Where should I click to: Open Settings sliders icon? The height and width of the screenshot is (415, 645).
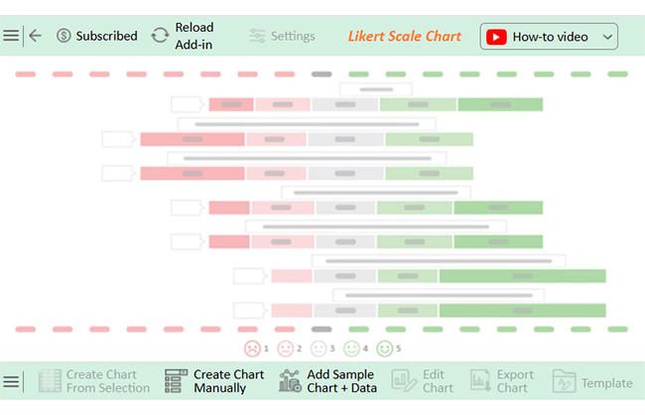[x=258, y=36]
